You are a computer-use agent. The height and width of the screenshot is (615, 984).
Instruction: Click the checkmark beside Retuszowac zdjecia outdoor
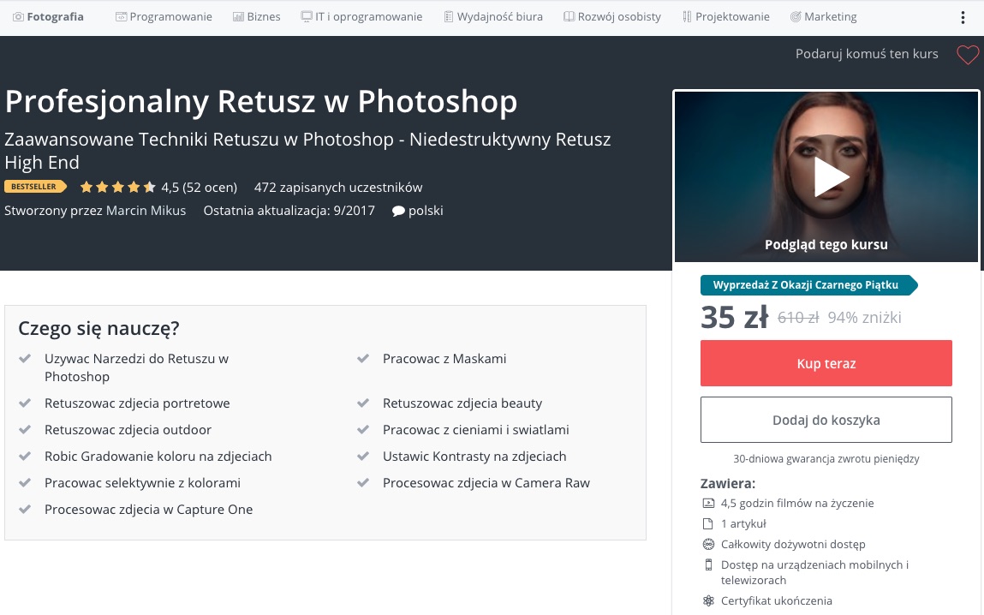(25, 430)
